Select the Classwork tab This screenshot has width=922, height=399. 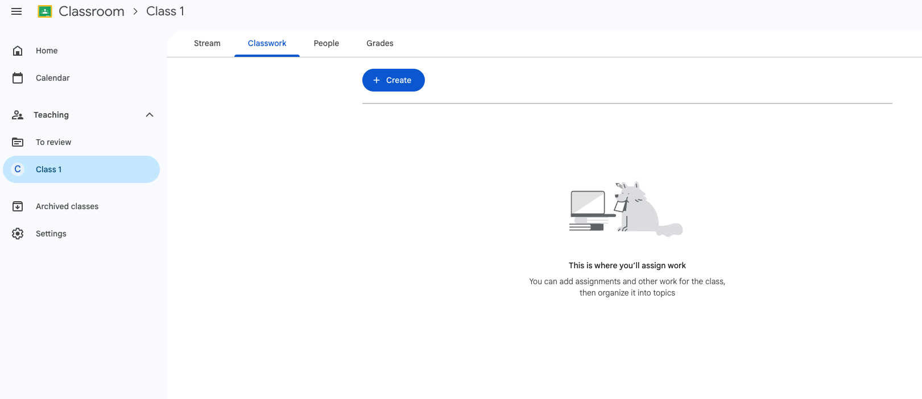click(267, 43)
